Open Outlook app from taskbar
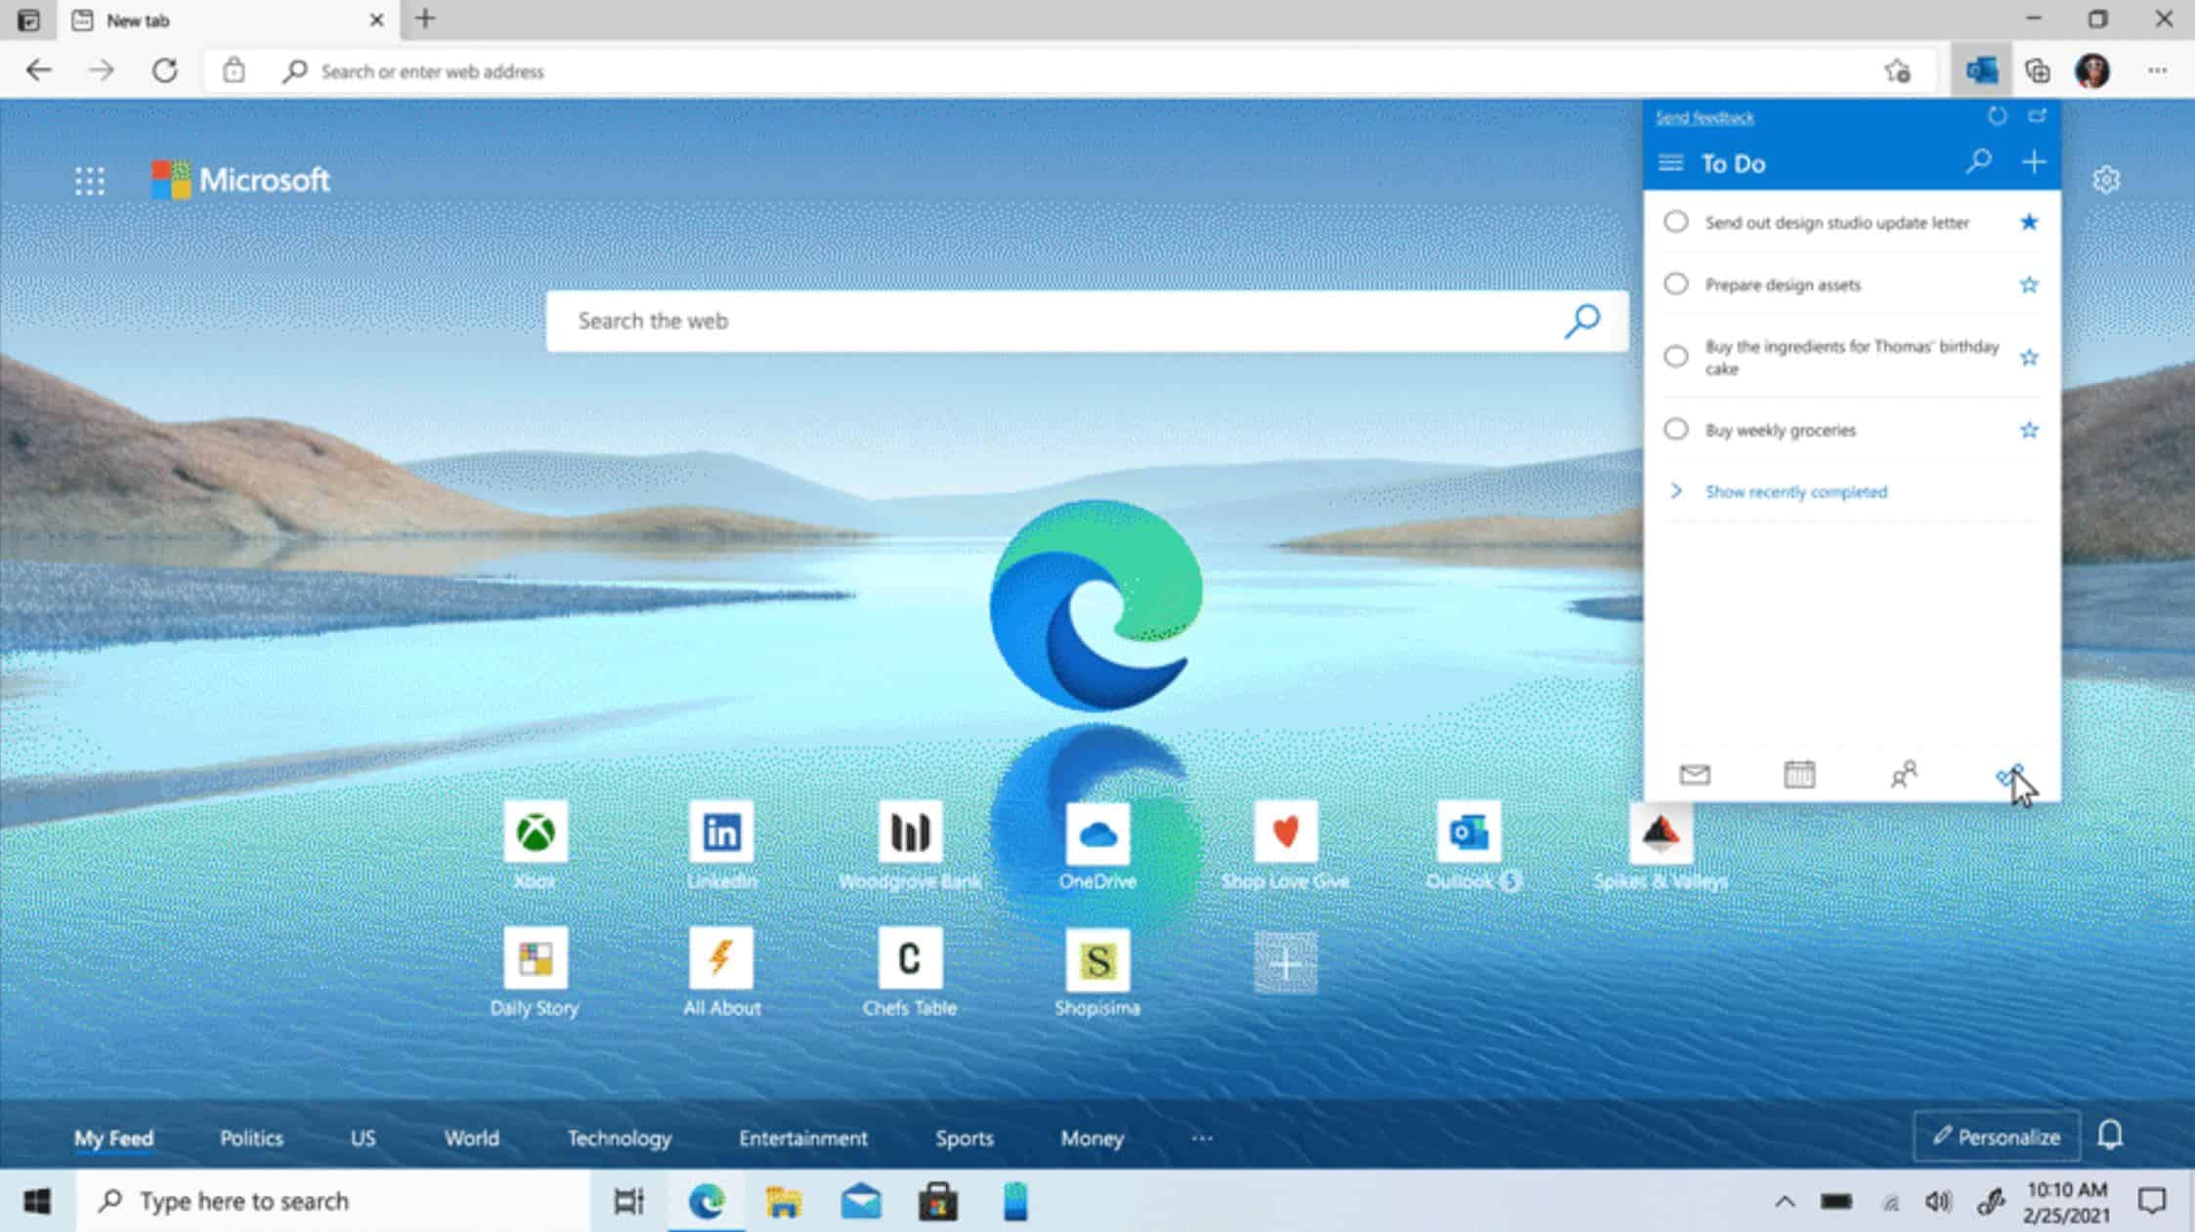This screenshot has width=2195, height=1232. 861,1201
